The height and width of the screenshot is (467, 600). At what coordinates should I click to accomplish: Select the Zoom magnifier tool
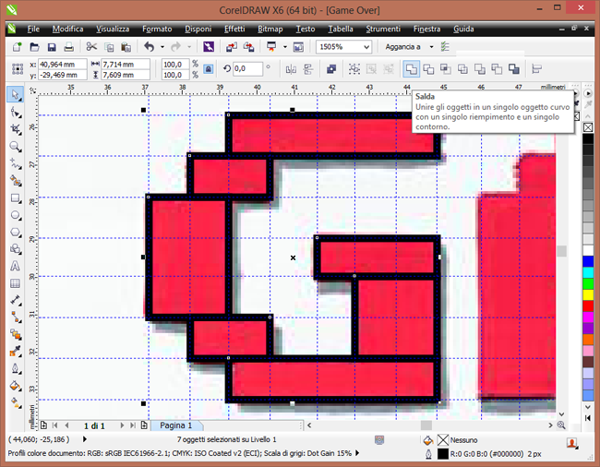tap(15, 147)
